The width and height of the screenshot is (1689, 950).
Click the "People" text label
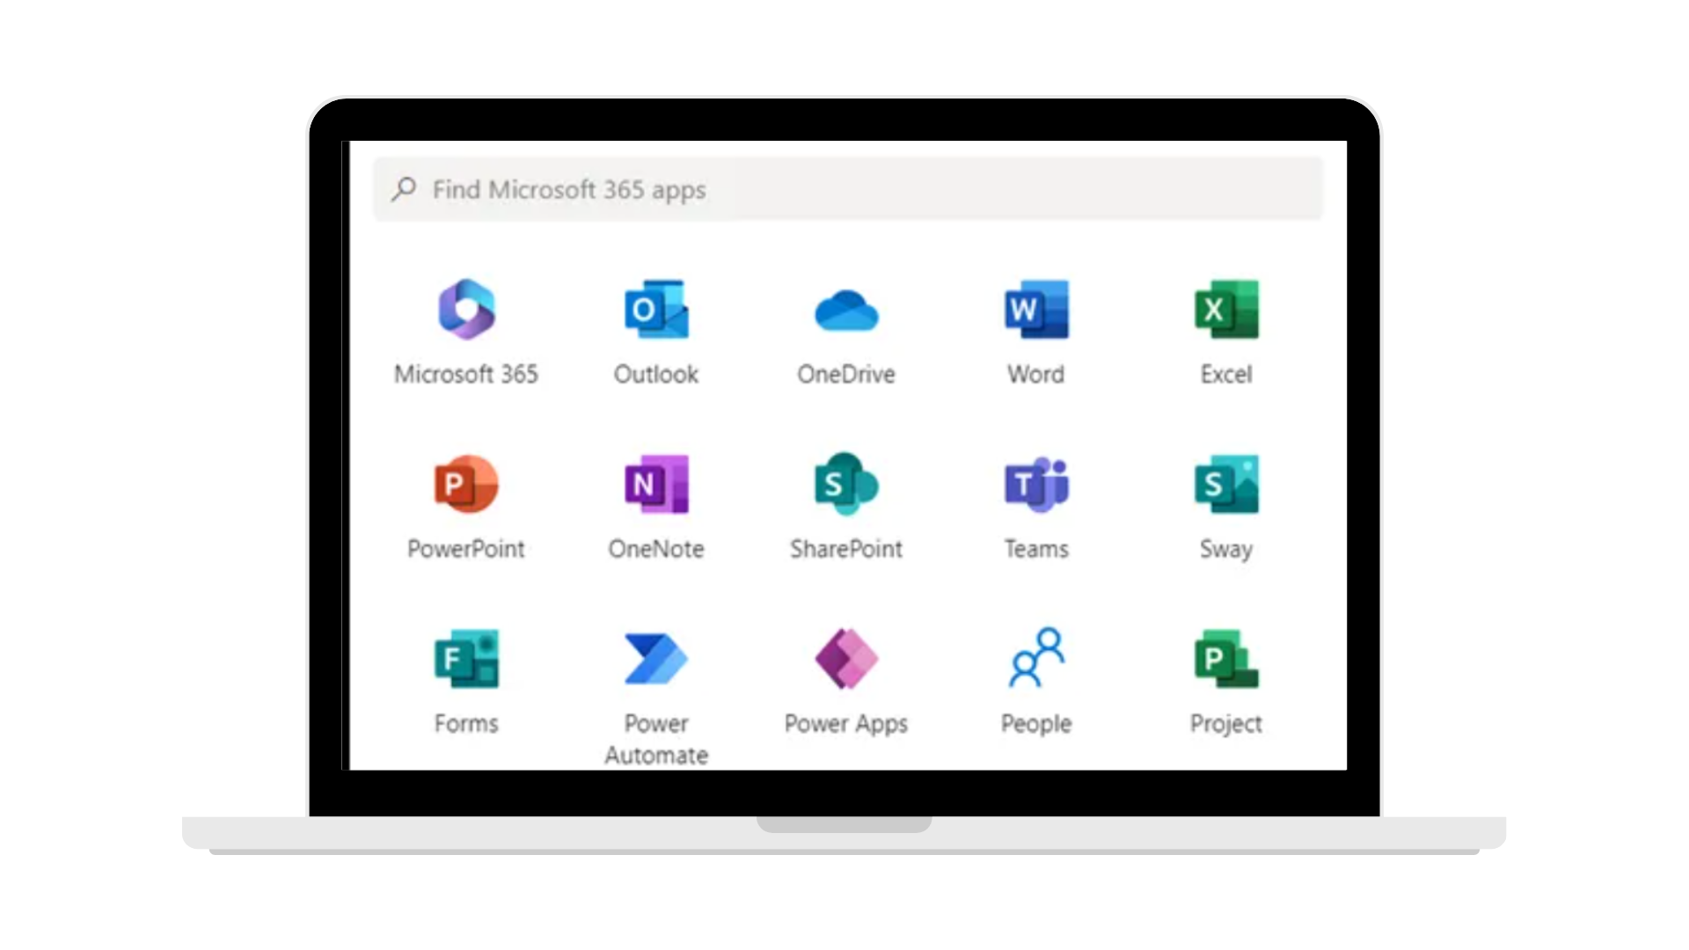(1036, 724)
